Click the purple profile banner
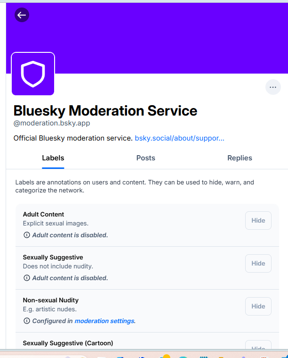 pos(165,38)
